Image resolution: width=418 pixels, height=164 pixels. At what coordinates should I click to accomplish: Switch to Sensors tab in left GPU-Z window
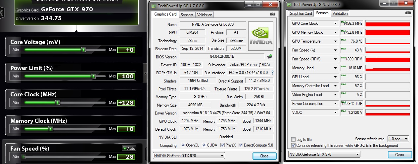[187, 15]
